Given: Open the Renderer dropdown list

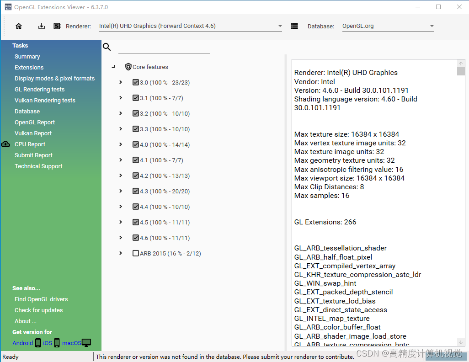Looking at the screenshot, I should [x=280, y=26].
